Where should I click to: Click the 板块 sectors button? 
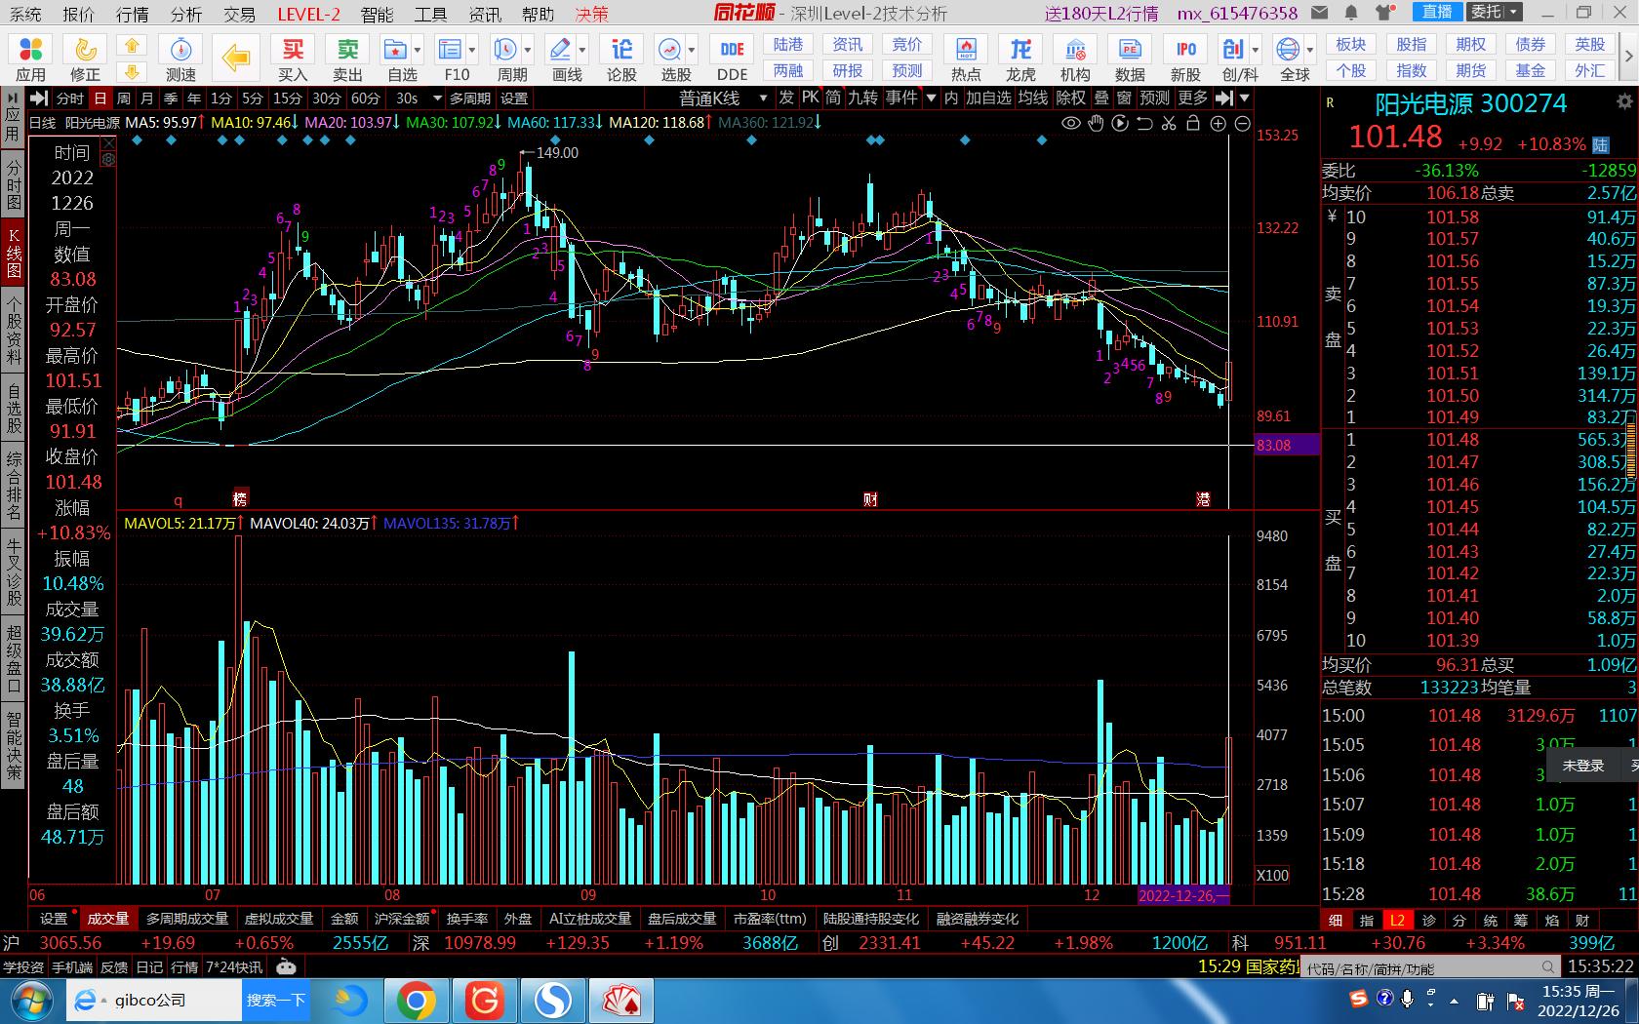(x=1351, y=45)
